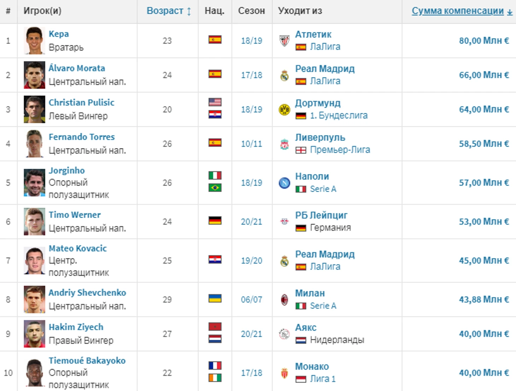This screenshot has width=516, height=391.
Task: Click Hakim Ziyech's portrait thumbnail
Action: click(34, 334)
